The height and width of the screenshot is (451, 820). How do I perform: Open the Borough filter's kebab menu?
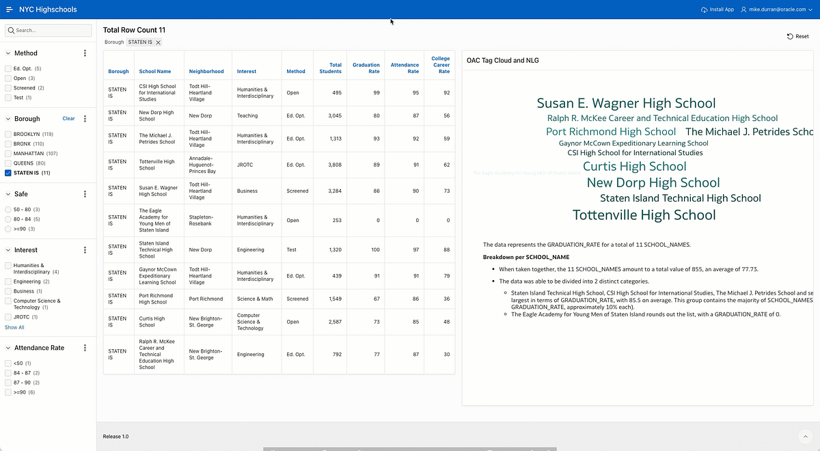coord(85,118)
